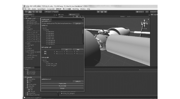Expand the Resources folder arrow
The image size is (180, 99).
tap(26, 93)
